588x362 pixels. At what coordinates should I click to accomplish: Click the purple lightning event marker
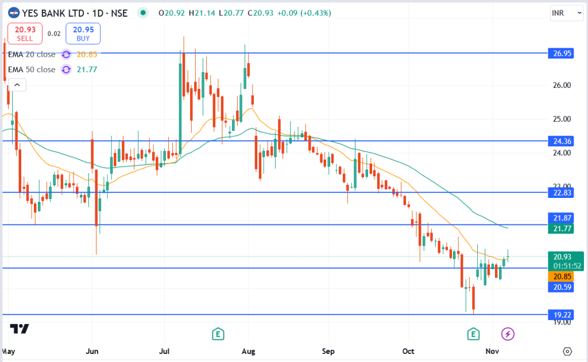[508, 333]
